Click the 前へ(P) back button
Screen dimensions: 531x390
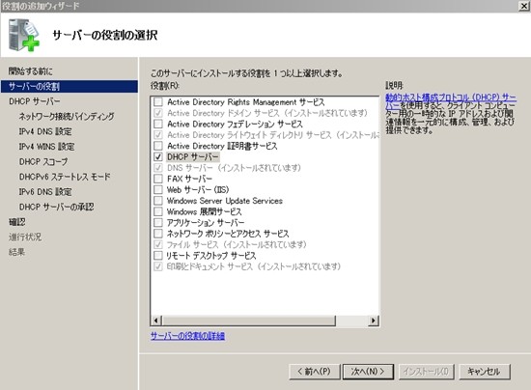[x=315, y=372]
